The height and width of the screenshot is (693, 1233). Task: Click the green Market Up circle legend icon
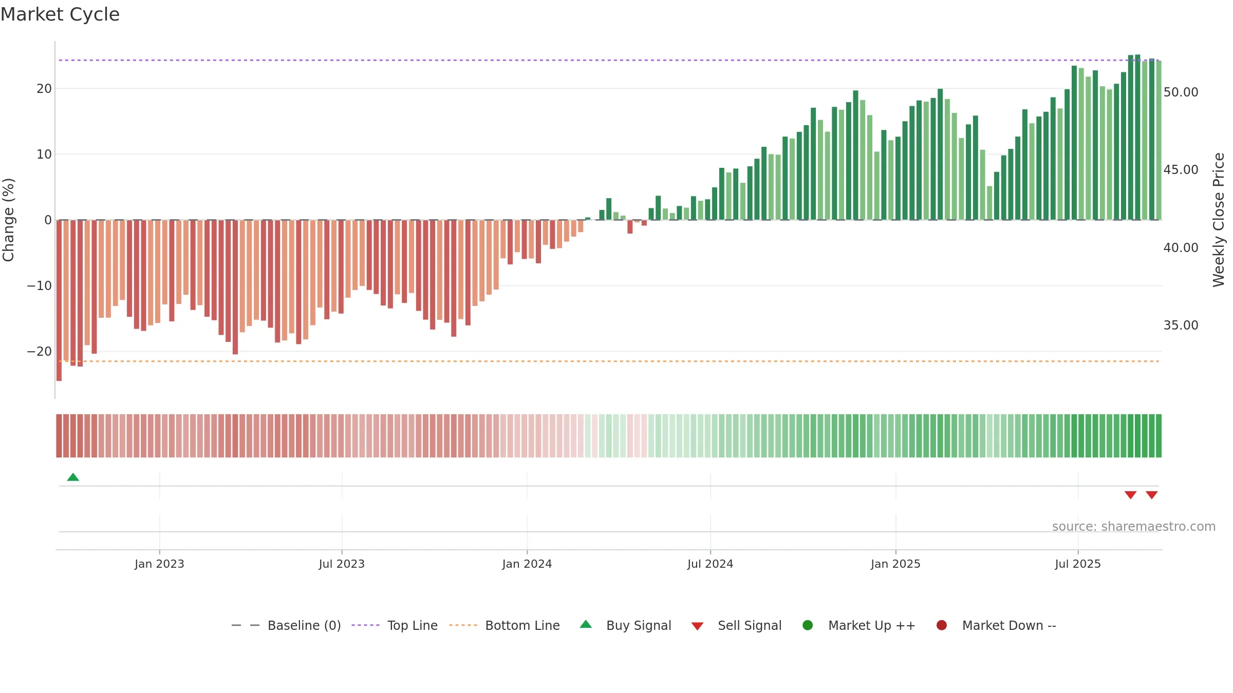[808, 625]
